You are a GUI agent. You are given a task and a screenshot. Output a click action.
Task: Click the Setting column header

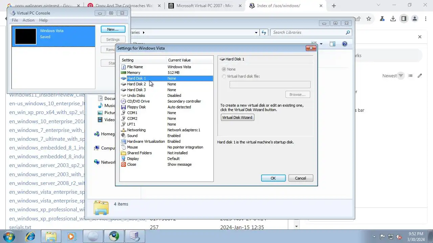[x=143, y=60]
